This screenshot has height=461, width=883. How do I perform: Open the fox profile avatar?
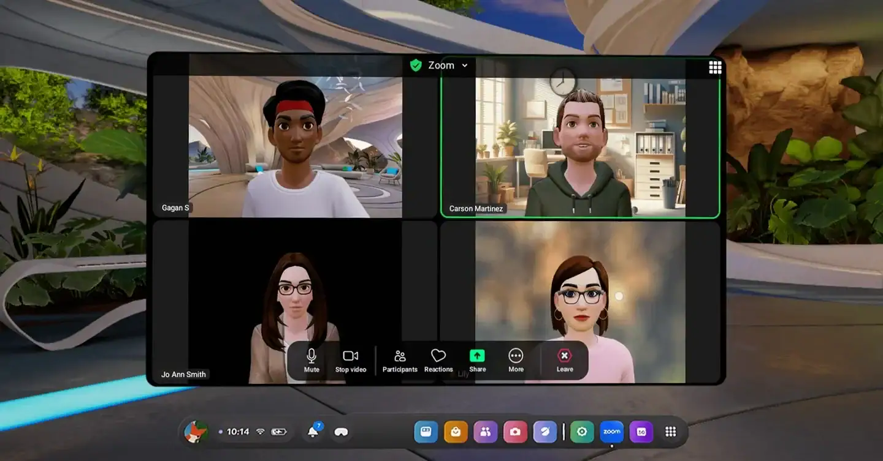[x=196, y=432]
